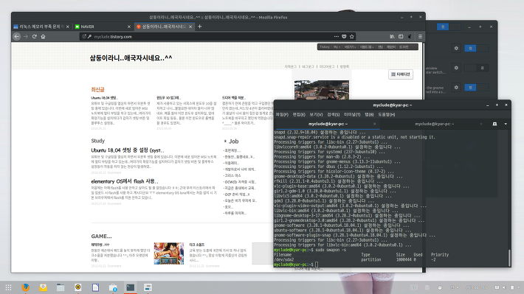The width and height of the screenshot is (524, 294).
Task: Click the blog profile photo
Action: click(322, 90)
